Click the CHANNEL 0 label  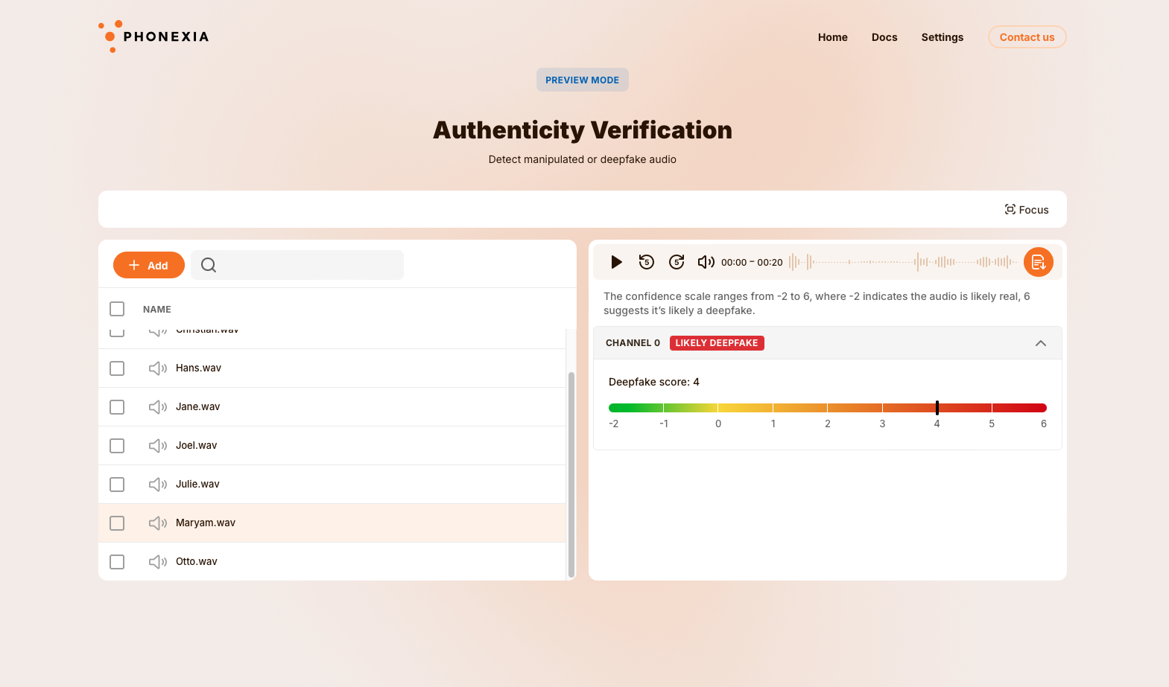pos(633,343)
